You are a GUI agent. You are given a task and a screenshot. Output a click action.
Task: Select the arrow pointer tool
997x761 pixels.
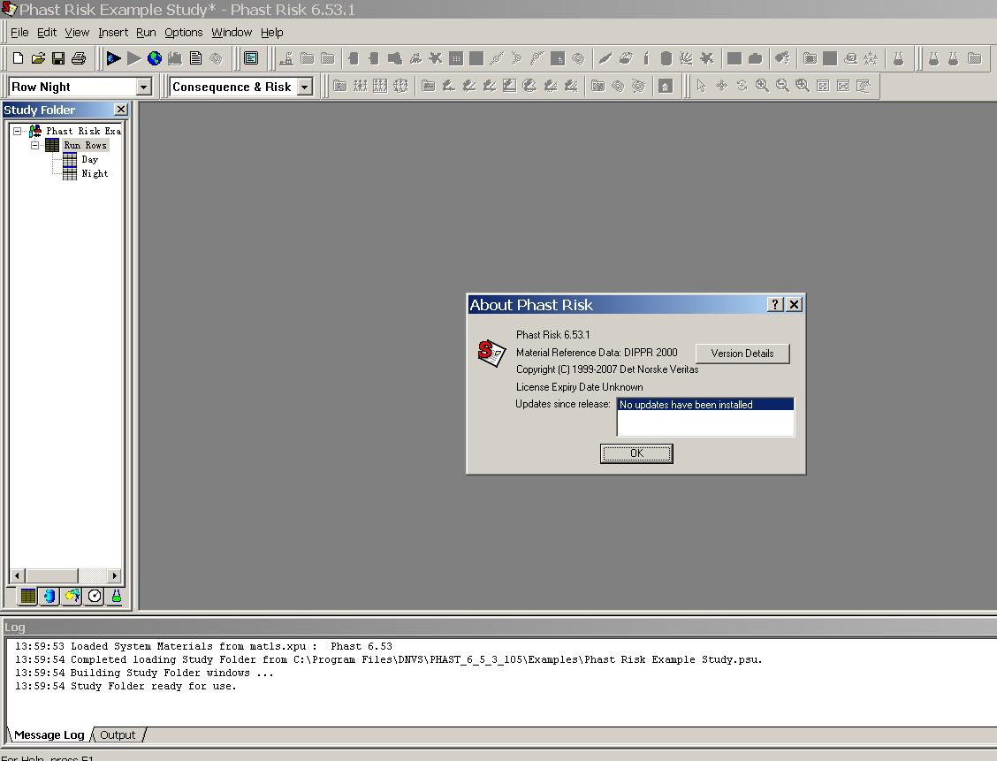point(701,85)
